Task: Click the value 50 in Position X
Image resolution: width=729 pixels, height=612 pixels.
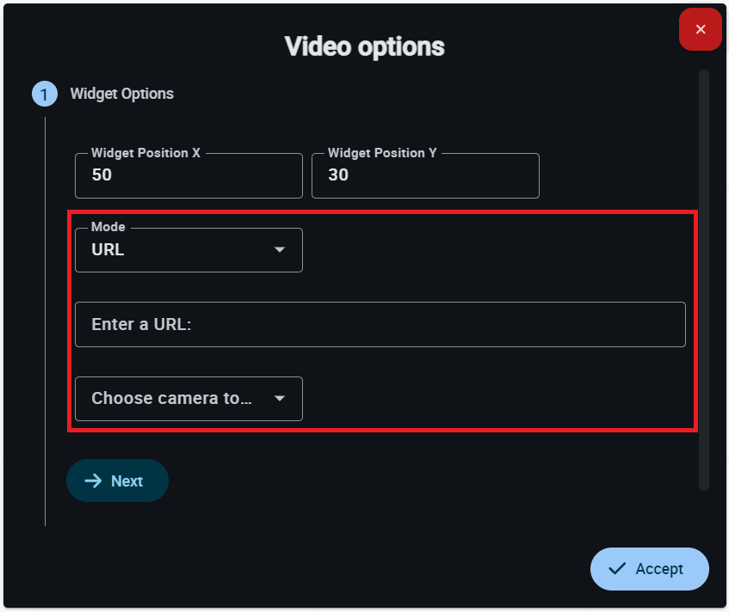Action: coord(102,175)
